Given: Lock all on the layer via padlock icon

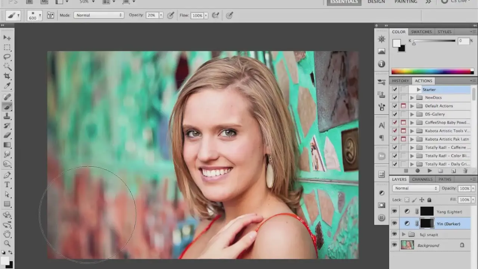Looking at the screenshot, I should (x=429, y=200).
